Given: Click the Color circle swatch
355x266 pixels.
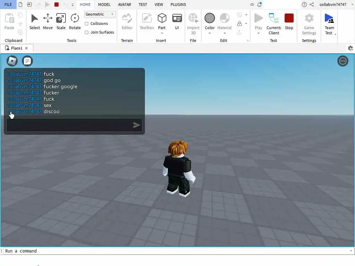Looking at the screenshot, I should (x=210, y=18).
